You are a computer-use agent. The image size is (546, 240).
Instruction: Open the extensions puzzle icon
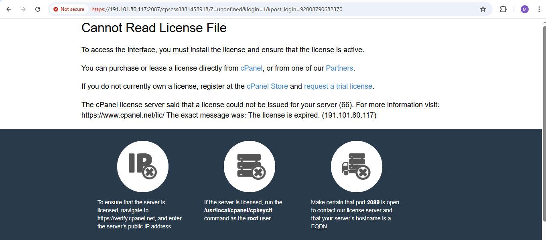[503, 9]
